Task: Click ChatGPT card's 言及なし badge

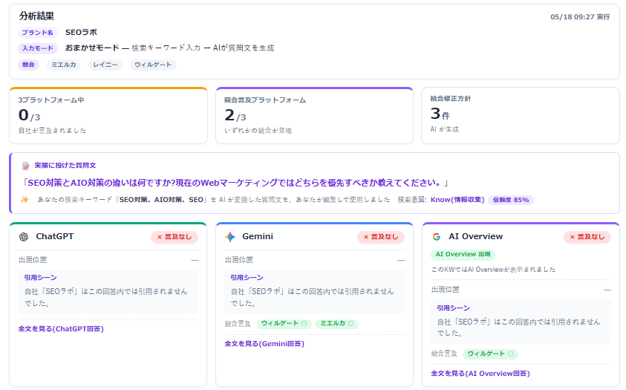Action: pos(175,237)
